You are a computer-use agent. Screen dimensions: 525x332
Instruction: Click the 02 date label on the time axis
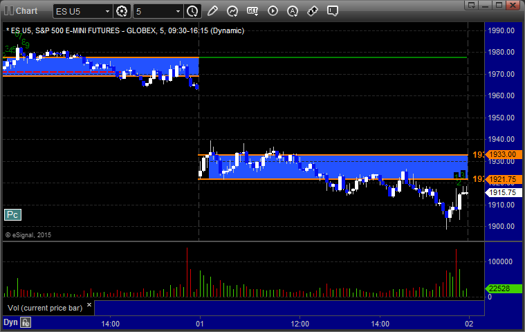coord(469,324)
